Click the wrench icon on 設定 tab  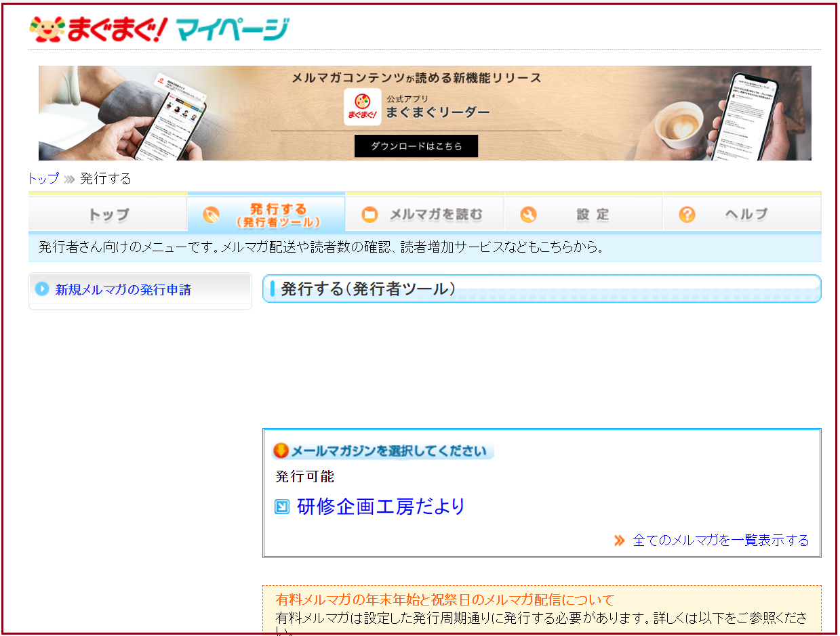(x=528, y=215)
